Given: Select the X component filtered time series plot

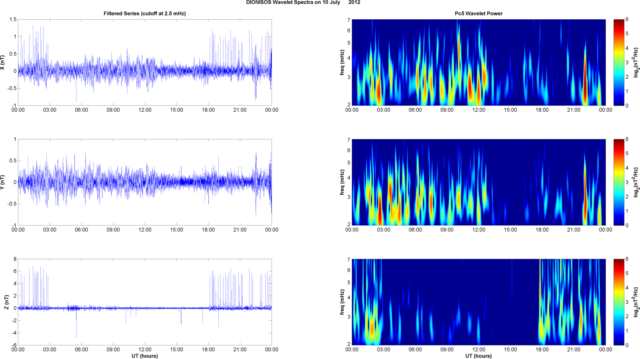Looking at the screenshot, I should coord(145,62).
